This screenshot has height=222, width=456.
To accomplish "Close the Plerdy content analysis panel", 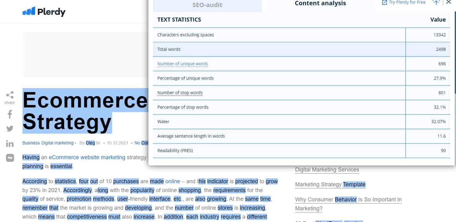I will click(448, 2).
